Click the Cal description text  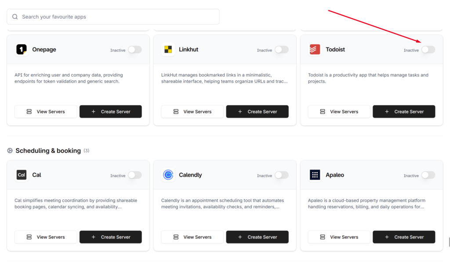(76, 203)
